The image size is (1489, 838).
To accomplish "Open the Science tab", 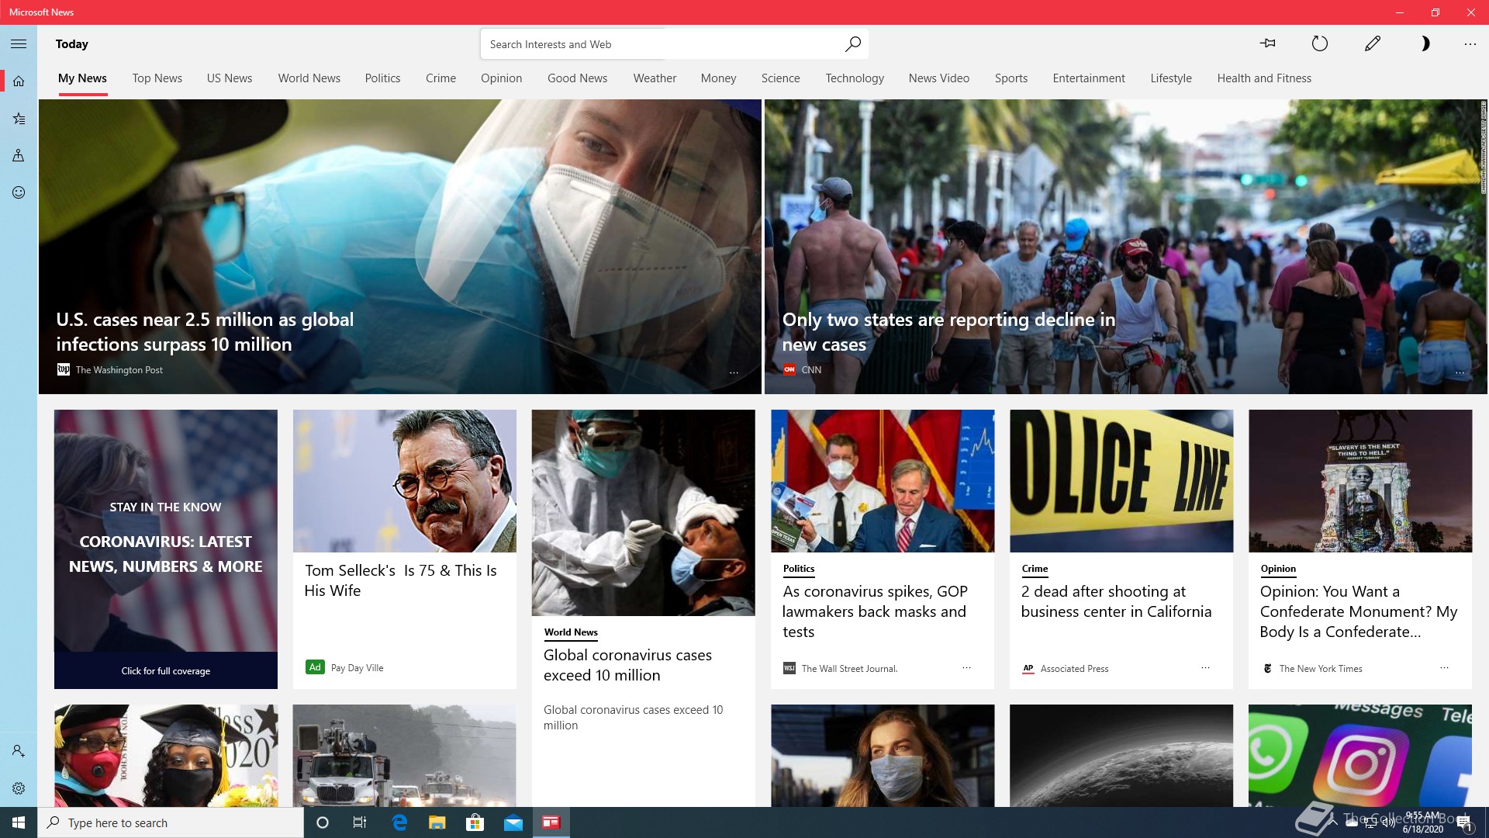I will pos(780,78).
